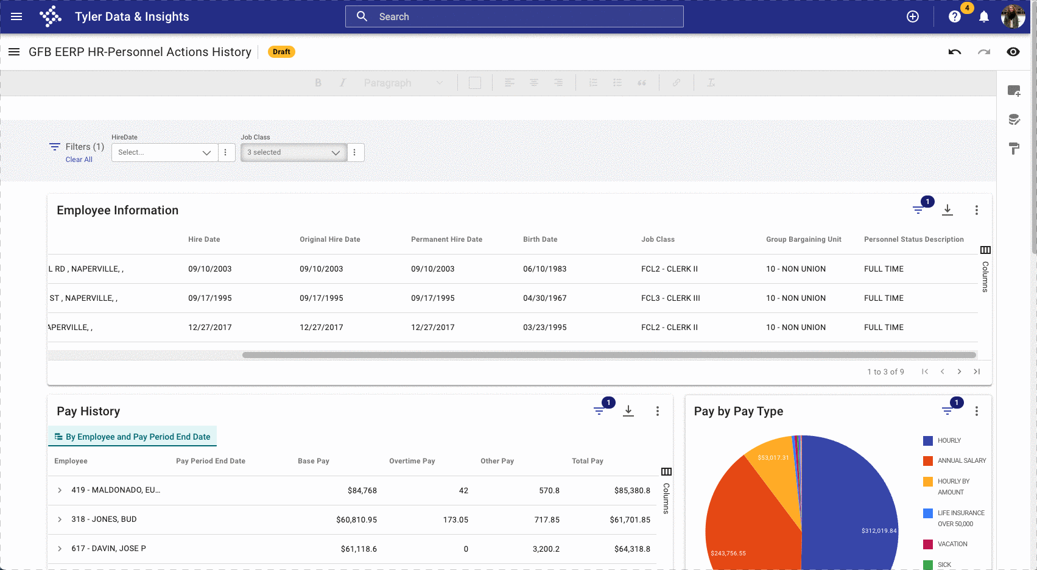Screen dimensions: 1037x570
Task: Insert a numbered list
Action: click(x=593, y=83)
